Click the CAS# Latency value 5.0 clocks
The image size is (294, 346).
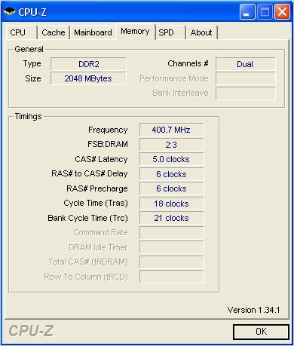[171, 159]
